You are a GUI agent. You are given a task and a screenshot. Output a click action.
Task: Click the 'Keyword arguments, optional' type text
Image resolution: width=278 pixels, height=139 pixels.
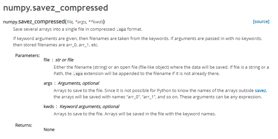pos(89,107)
